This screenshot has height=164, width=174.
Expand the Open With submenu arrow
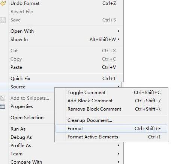pos(118,31)
